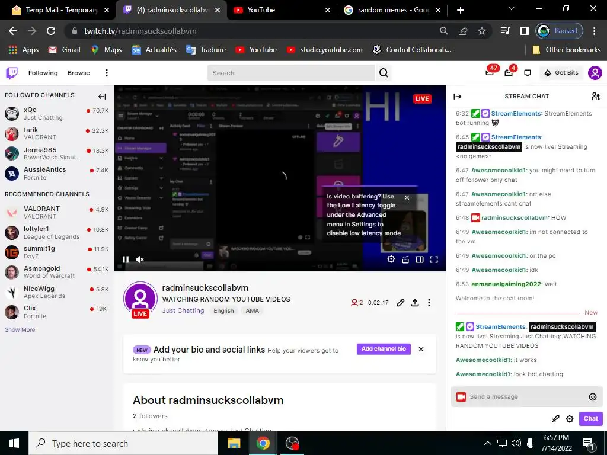The height and width of the screenshot is (455, 607).
Task: Open notifications inbox showing 4
Action: pyautogui.click(x=509, y=72)
